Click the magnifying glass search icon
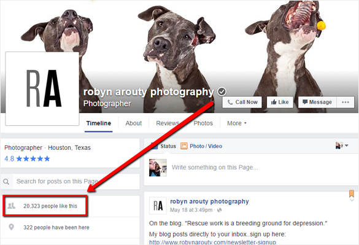This screenshot has height=245, width=359. [x=6, y=182]
